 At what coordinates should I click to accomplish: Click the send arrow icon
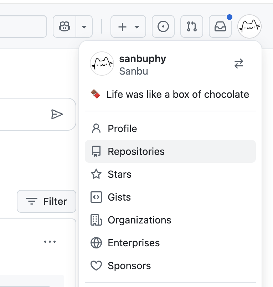[x=57, y=114]
